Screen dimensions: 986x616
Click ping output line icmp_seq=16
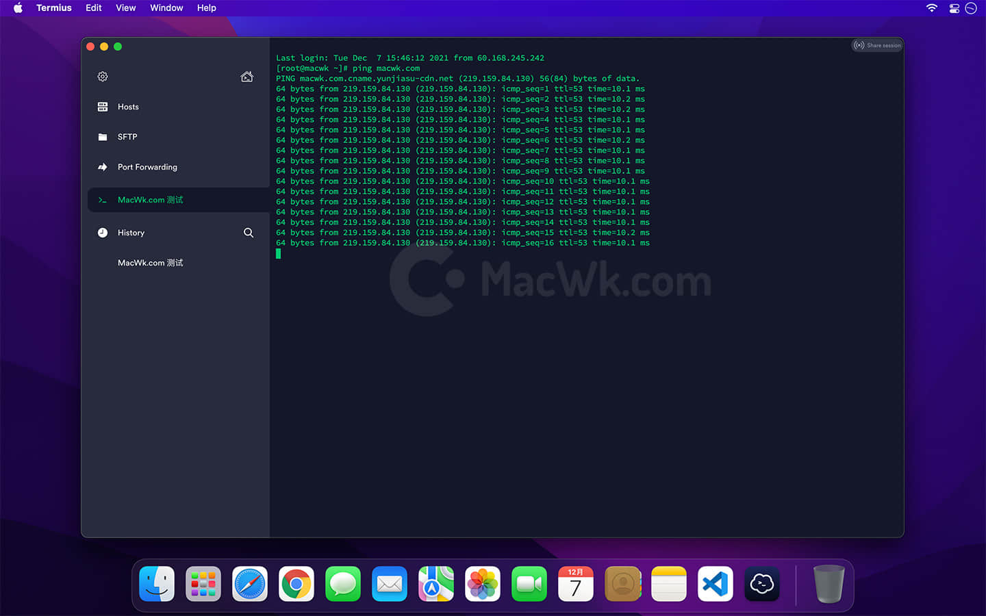tap(463, 243)
